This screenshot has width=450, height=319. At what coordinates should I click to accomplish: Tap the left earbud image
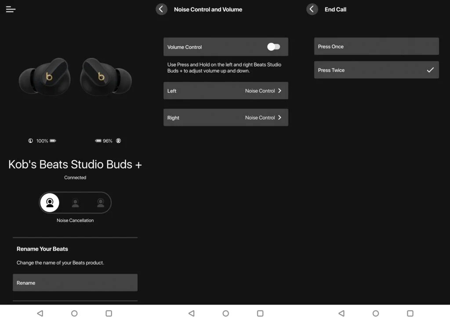click(x=45, y=77)
